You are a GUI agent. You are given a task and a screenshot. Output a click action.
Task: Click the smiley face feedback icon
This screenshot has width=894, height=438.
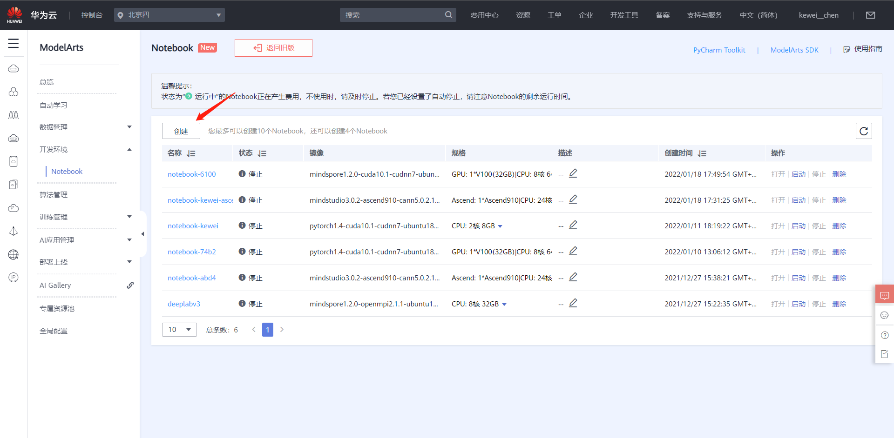pos(885,315)
